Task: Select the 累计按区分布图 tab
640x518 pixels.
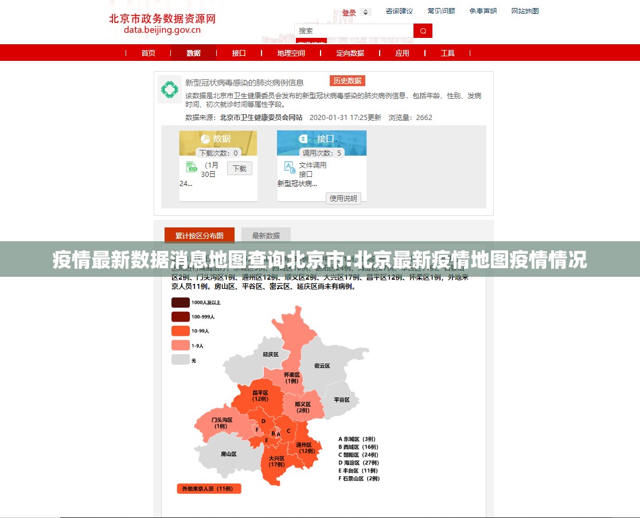Action: point(199,235)
